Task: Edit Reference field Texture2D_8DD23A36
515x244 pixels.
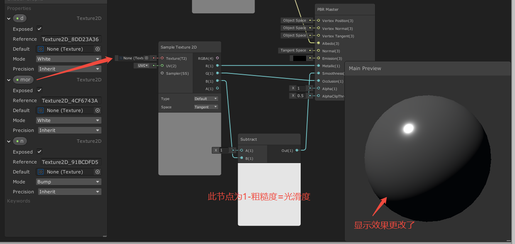Action: [x=70, y=39]
